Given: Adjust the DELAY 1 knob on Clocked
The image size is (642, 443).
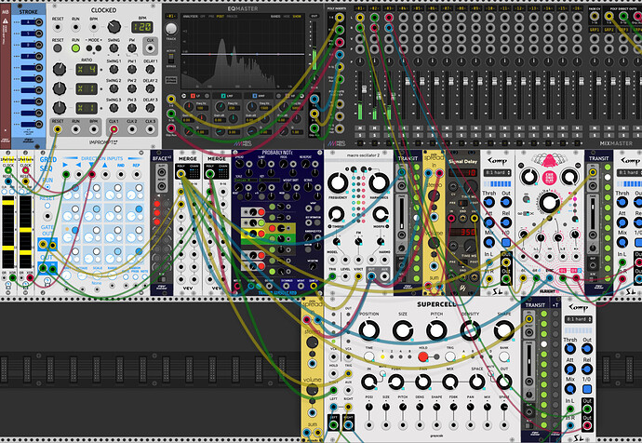Looking at the screenshot, I should [x=150, y=69].
